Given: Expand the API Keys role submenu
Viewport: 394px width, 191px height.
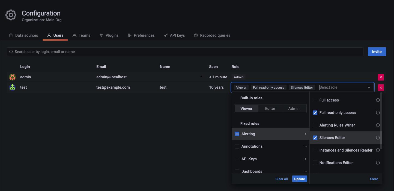Looking at the screenshot, I should click(x=305, y=159).
